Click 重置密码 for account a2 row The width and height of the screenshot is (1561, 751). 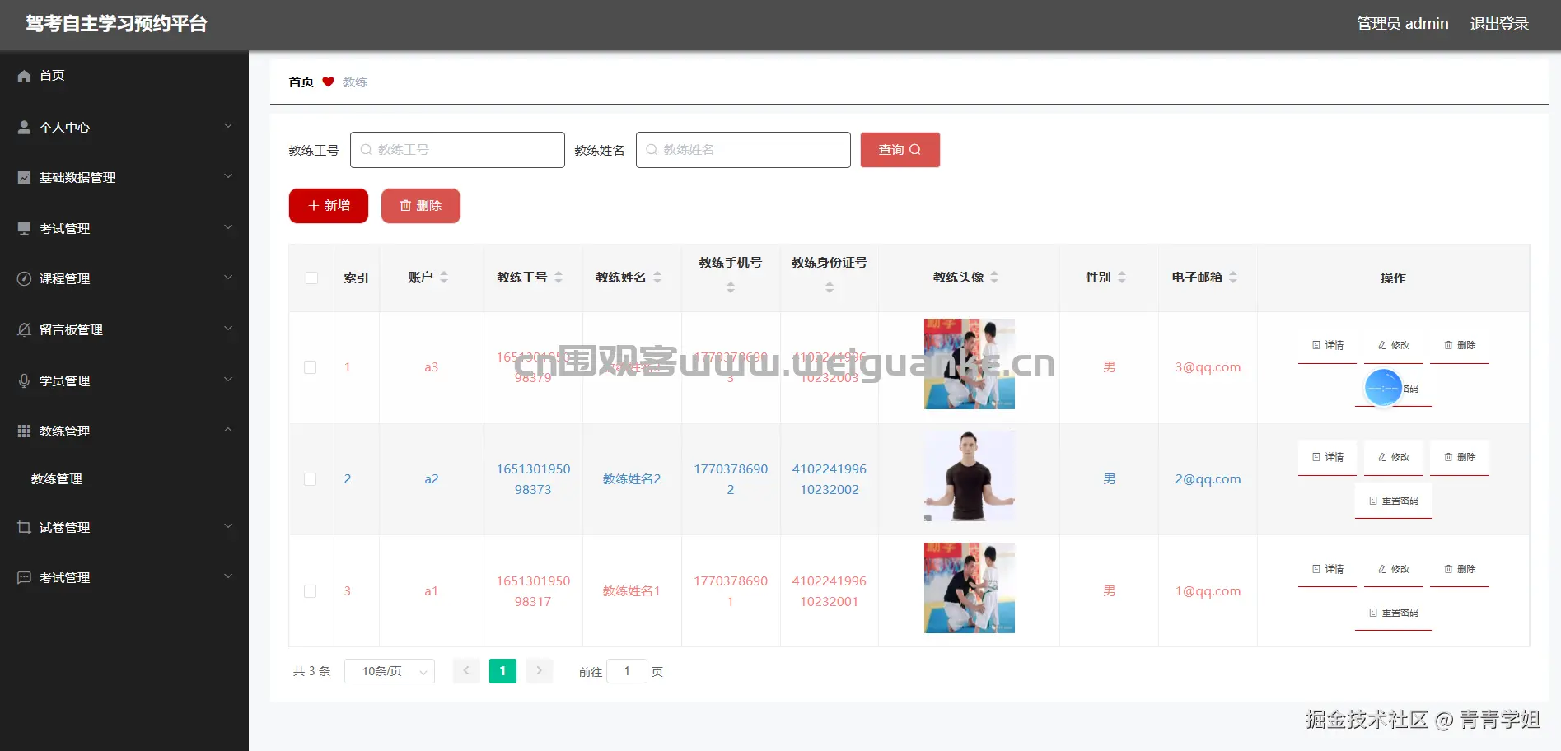point(1394,501)
